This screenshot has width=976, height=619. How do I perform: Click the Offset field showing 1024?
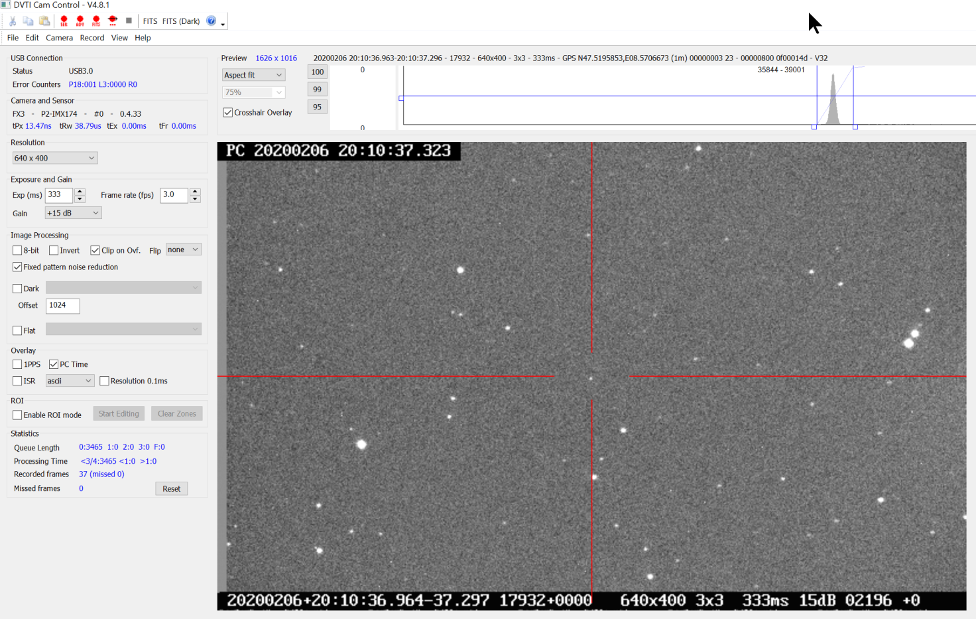pos(63,305)
